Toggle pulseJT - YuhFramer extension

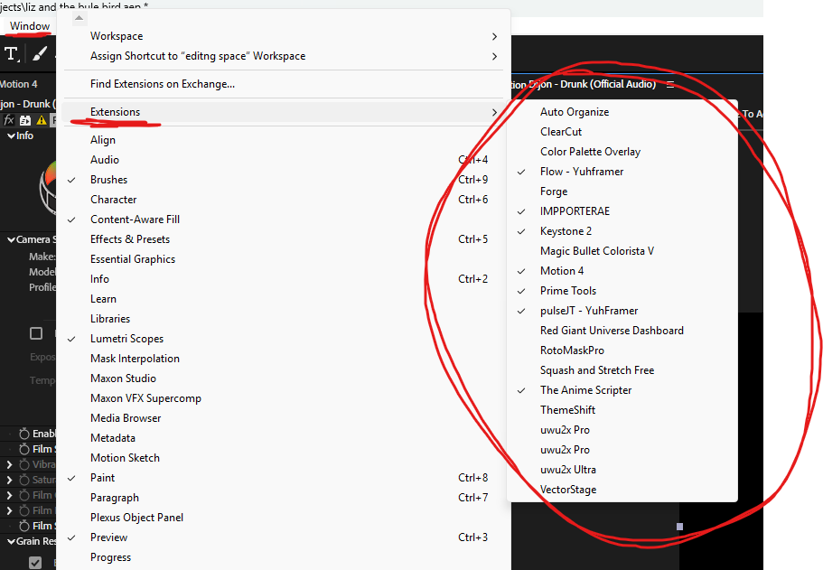click(x=622, y=311)
